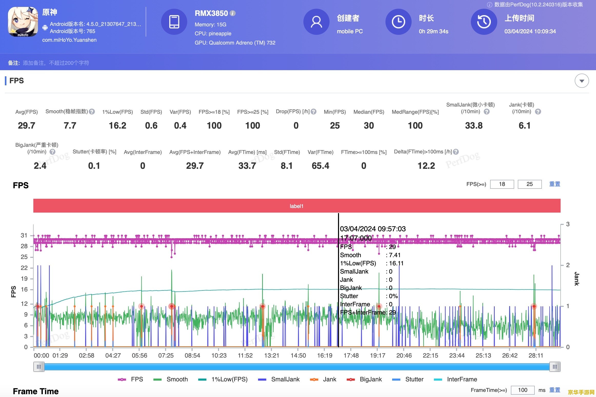The image size is (596, 397).
Task: Select the label1 red bar
Action: pos(297,206)
